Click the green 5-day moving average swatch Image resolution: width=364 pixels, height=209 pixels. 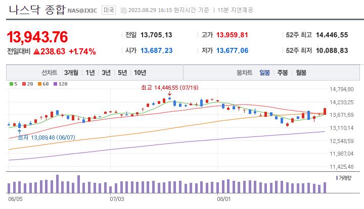click(11, 84)
